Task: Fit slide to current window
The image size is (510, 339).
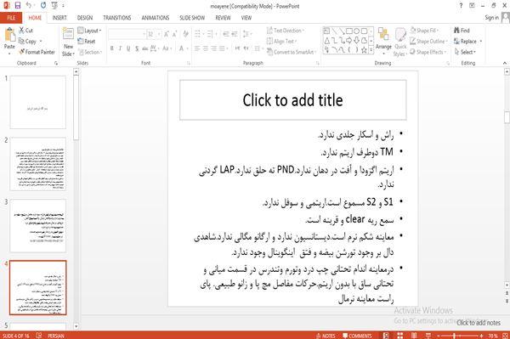Action: [505, 336]
